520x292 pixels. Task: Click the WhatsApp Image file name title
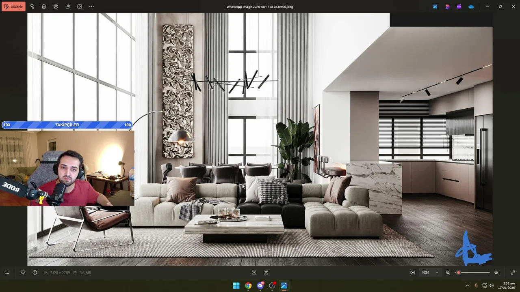tap(260, 6)
